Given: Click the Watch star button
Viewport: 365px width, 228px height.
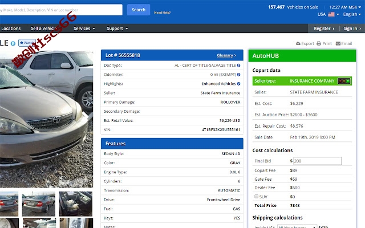Looking at the screenshot, I should (27, 43).
